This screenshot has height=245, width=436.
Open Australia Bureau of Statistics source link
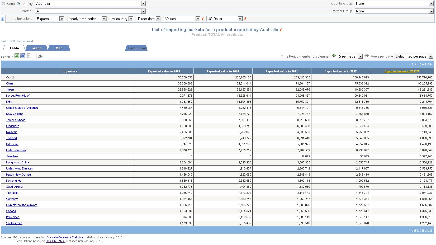pyautogui.click(x=65, y=237)
